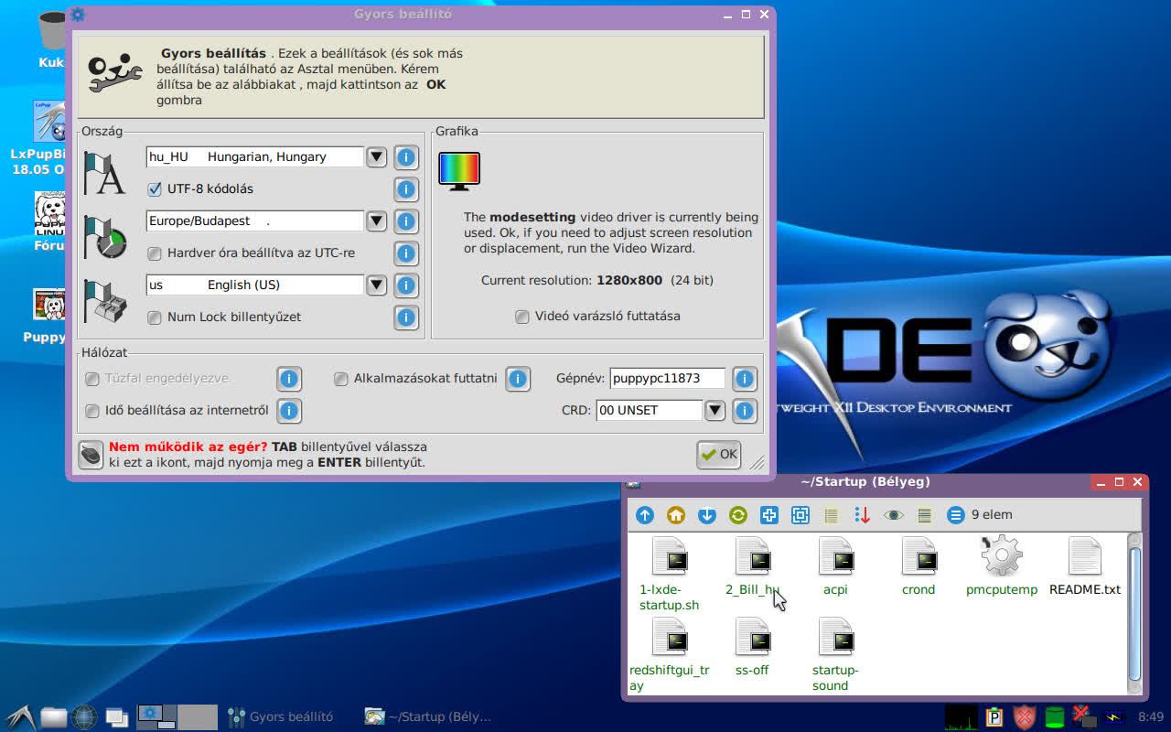
Task: Open the bookmarks down-arrow in Startup toolbar
Action: pos(707,515)
